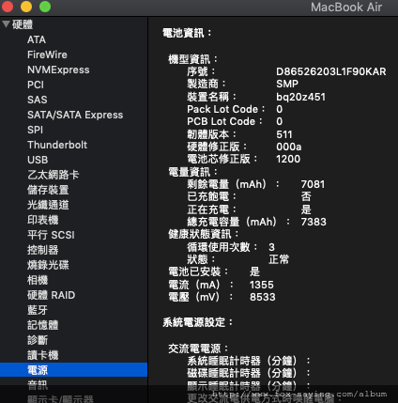Open 平行 SCSI category
The width and height of the screenshot is (398, 403).
point(51,235)
